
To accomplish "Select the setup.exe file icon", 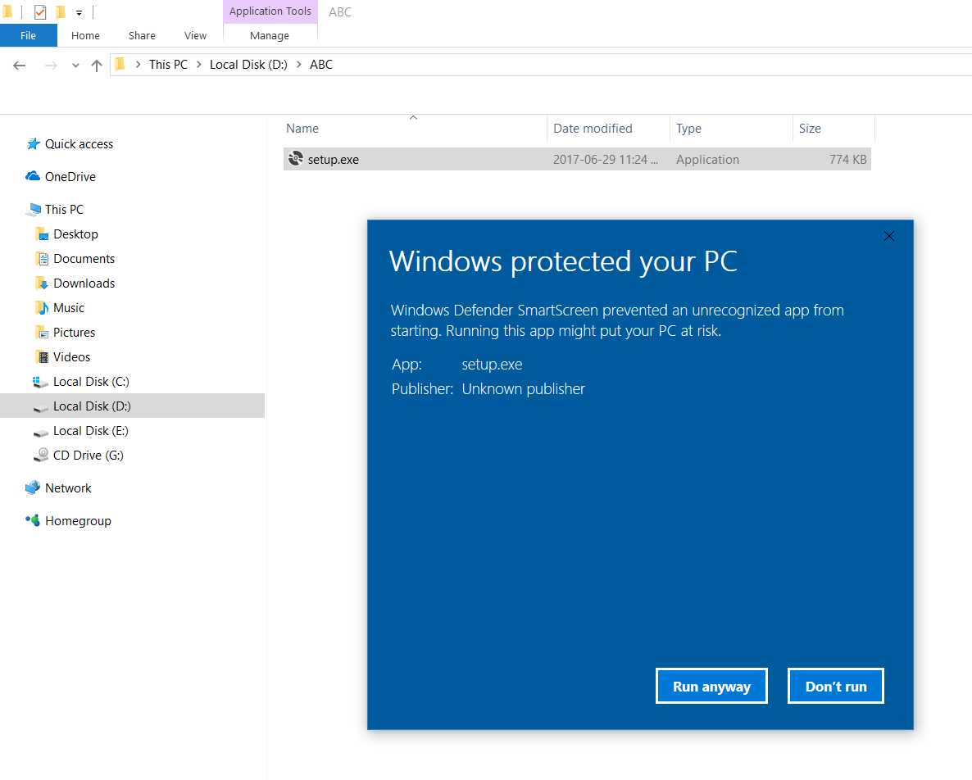I will (x=296, y=159).
